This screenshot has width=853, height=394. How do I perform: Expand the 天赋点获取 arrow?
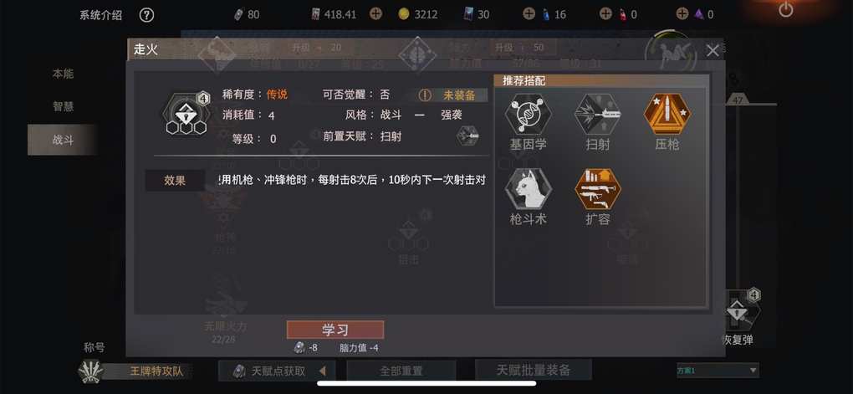click(x=322, y=371)
